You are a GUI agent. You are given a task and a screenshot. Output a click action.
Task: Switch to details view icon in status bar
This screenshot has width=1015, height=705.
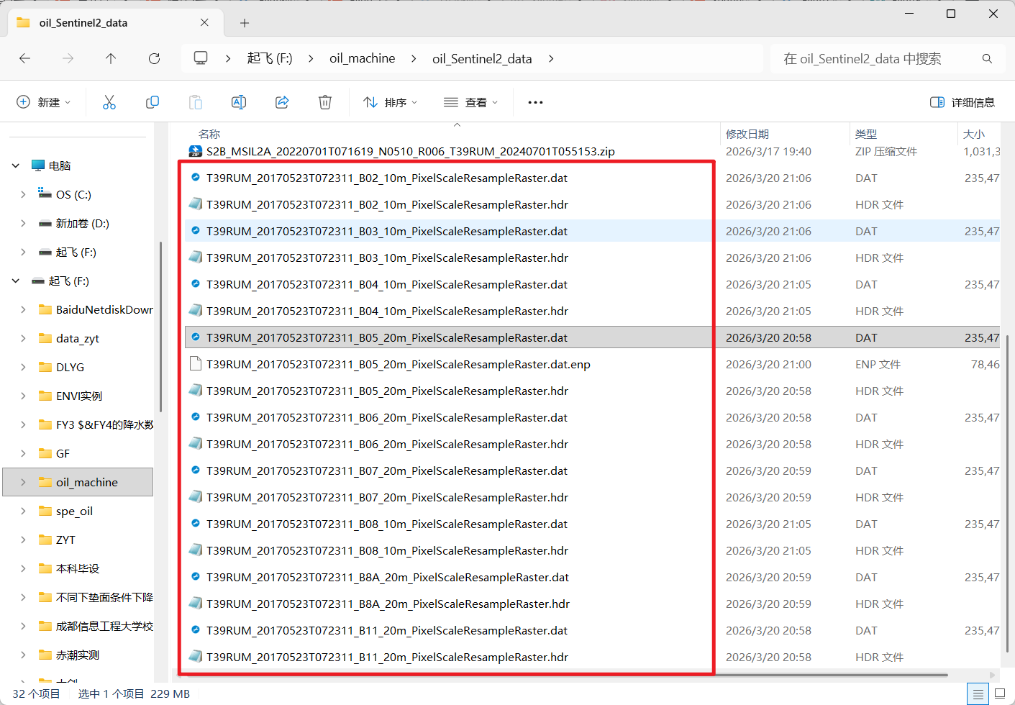point(978,694)
